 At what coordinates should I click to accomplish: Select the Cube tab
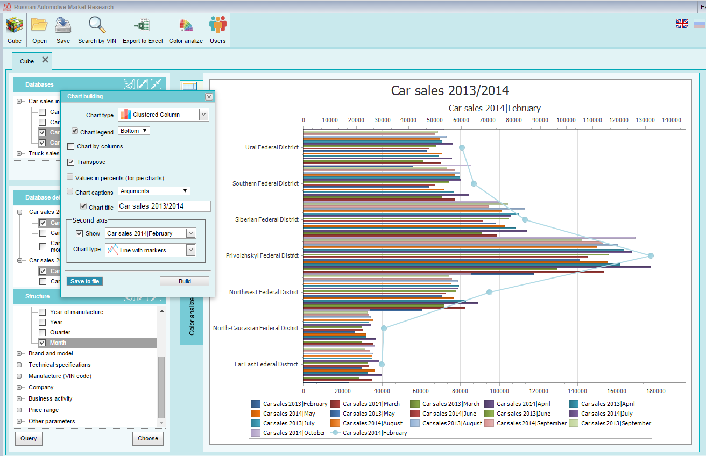coord(27,61)
